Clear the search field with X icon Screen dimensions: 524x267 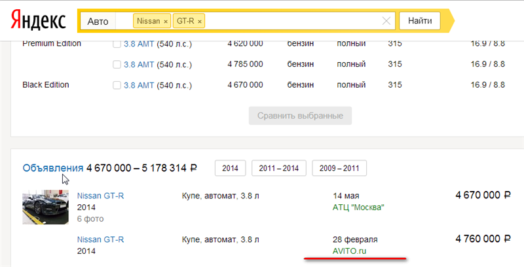tap(386, 21)
